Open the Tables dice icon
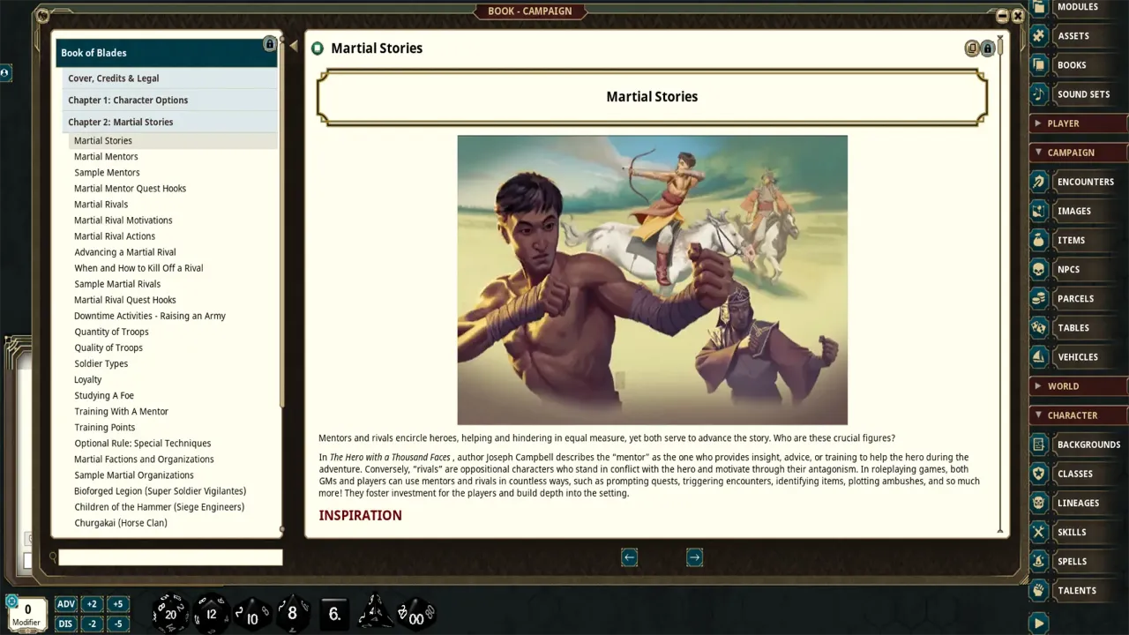Image resolution: width=1129 pixels, height=635 pixels. pos(1039,327)
